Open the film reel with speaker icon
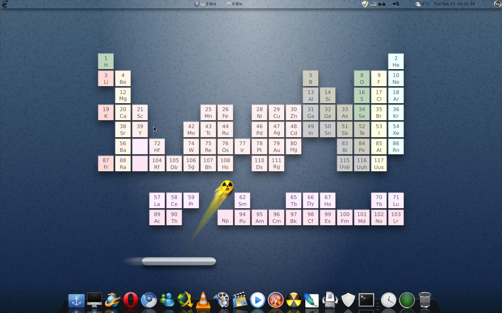The height and width of the screenshot is (313, 502). tap(221, 300)
